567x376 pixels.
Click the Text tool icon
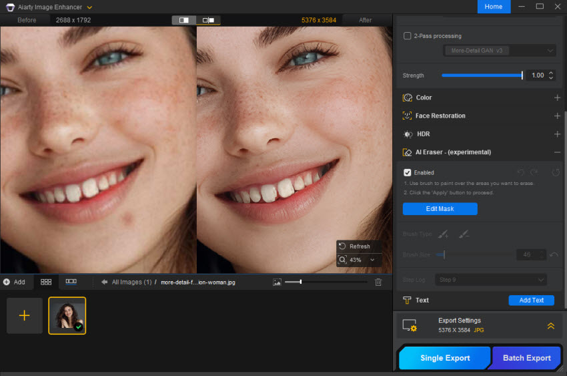click(x=407, y=300)
